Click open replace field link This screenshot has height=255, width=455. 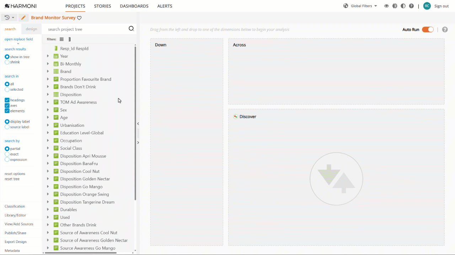coord(18,39)
